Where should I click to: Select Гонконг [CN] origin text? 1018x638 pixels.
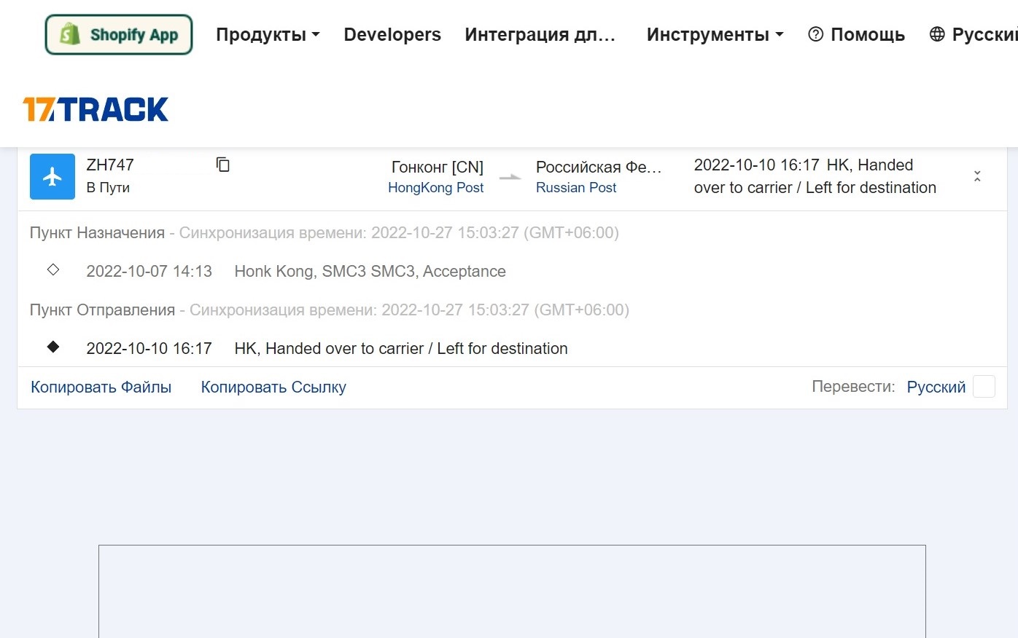click(438, 167)
